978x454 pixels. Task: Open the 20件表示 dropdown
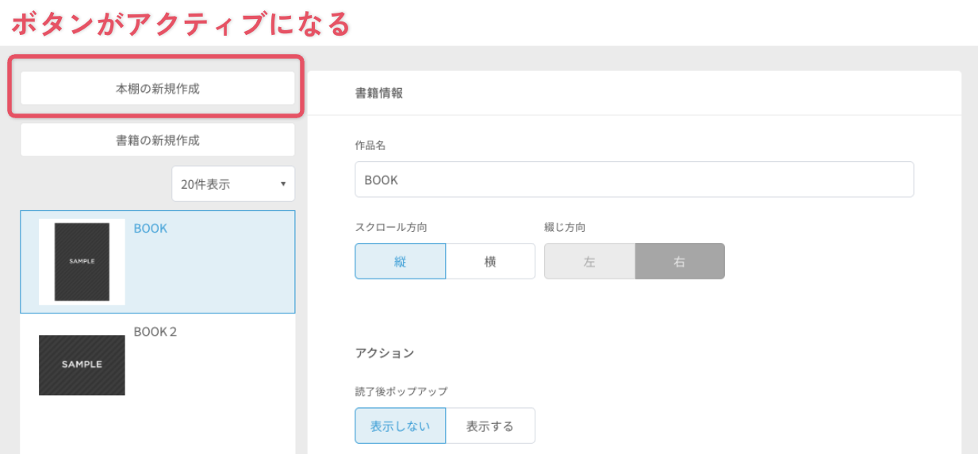(x=233, y=184)
